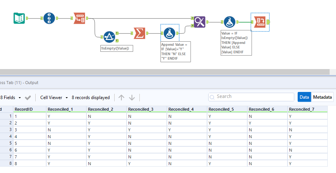Click the Record ID tool node
Screen dimensions: 336x173
click(49, 18)
